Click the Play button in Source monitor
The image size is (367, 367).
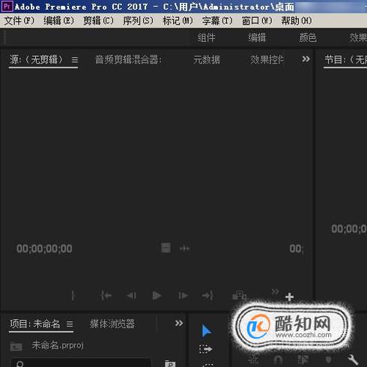(157, 296)
